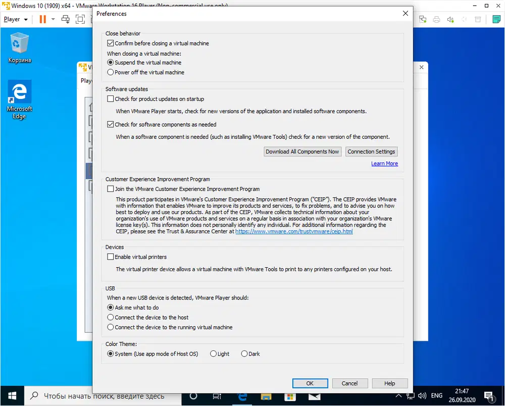Click the archive box device icon in the toolbar
This screenshot has width=505, height=406.
tap(478, 19)
